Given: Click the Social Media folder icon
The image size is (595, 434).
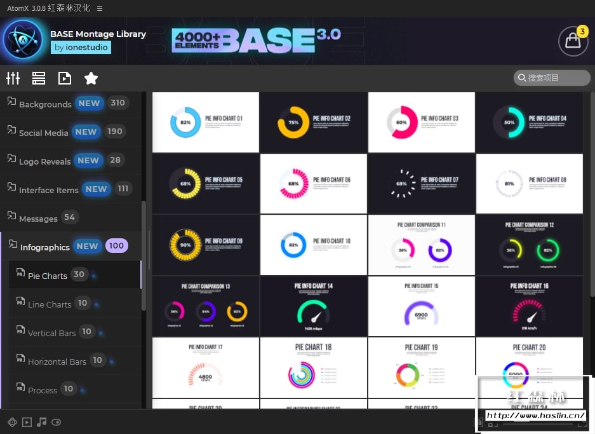Looking at the screenshot, I should coord(12,130).
